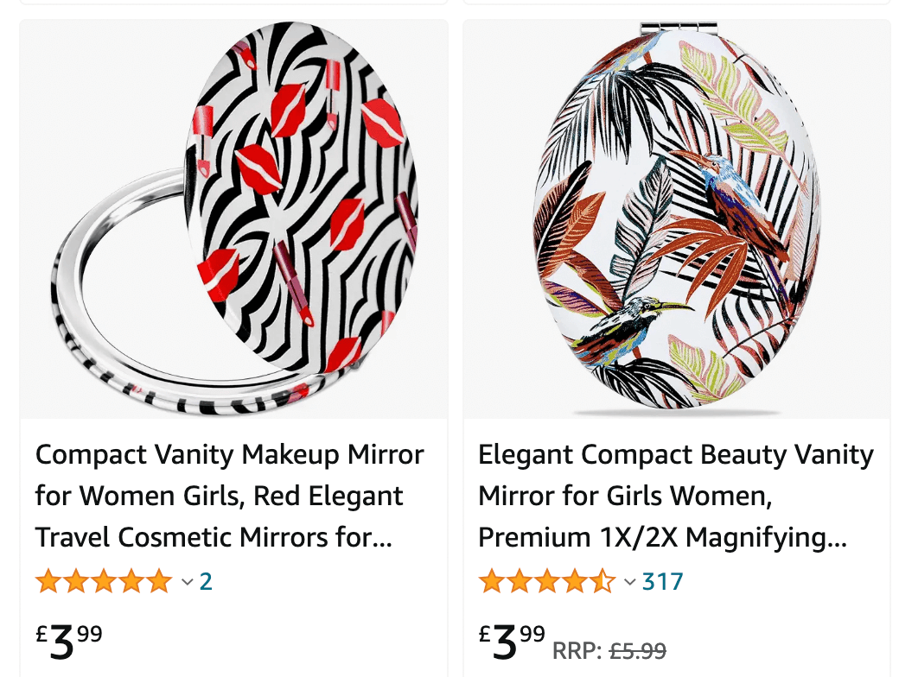Screen dimensions: 899x677
Task: Click the first star of the beauty mirror rating
Action: (492, 582)
